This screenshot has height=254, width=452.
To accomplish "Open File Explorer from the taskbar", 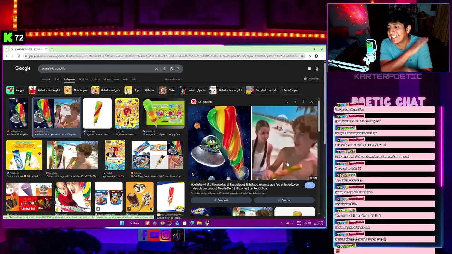I will pos(199,223).
